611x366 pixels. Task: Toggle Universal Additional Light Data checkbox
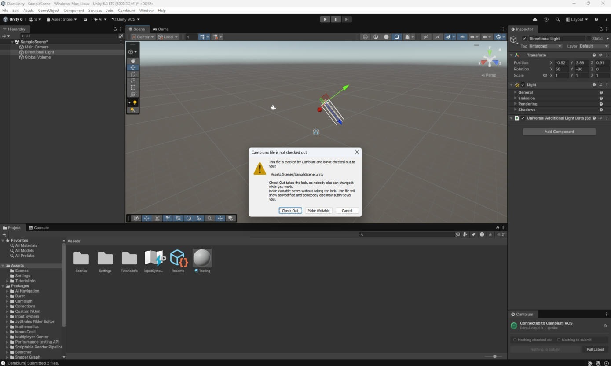coord(523,118)
